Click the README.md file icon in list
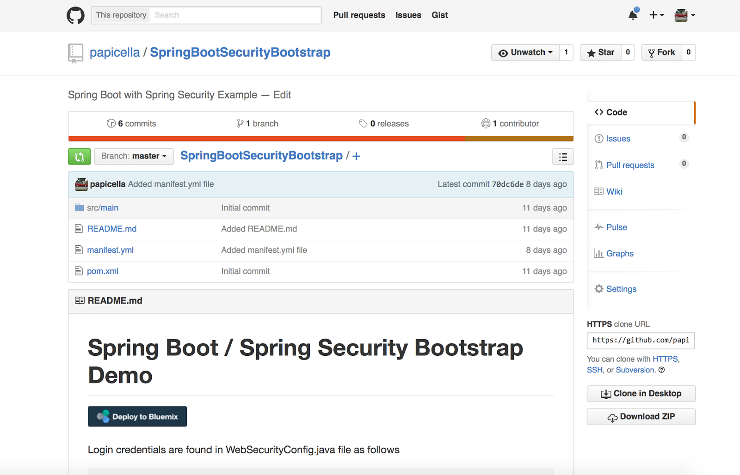The image size is (740, 475). (79, 229)
